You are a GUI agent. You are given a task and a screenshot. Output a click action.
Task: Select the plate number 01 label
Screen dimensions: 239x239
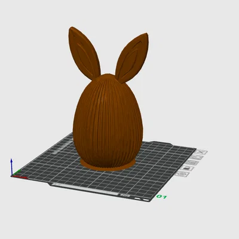161,197
